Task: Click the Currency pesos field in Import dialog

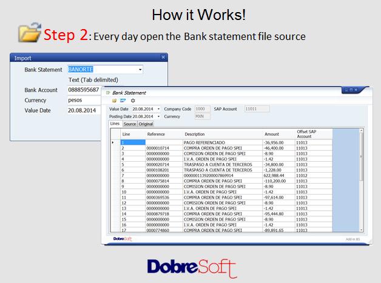Action: pos(84,100)
